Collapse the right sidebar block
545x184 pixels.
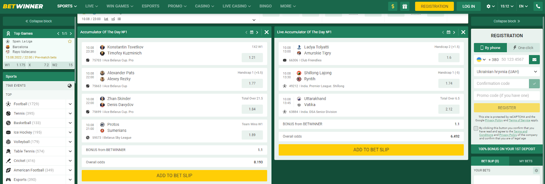pos(507,21)
